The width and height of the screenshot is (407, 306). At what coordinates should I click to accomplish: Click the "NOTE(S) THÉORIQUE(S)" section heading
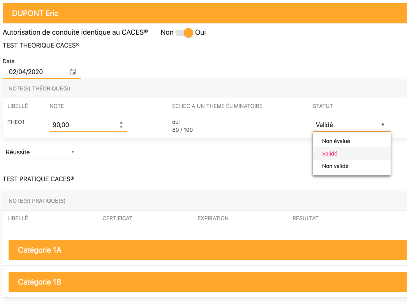coord(39,88)
